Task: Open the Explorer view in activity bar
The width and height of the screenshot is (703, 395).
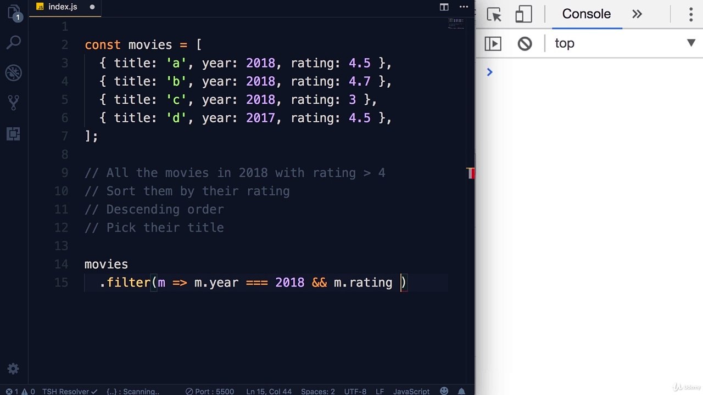Action: point(14,13)
